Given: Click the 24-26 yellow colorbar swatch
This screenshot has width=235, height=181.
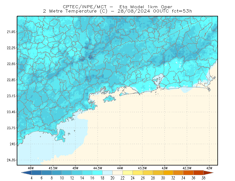Looking at the screenshot, I should (x=138, y=173).
